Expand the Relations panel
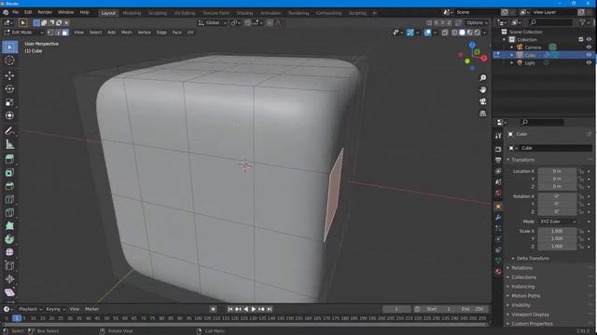The height and width of the screenshot is (335, 597). [x=521, y=268]
